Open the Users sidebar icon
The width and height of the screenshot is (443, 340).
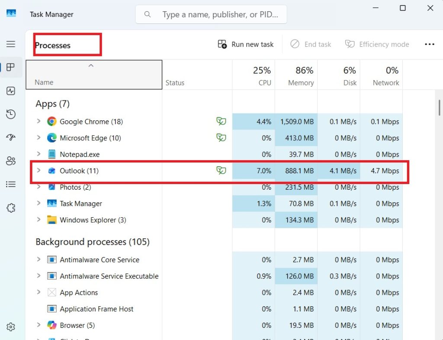(x=11, y=161)
